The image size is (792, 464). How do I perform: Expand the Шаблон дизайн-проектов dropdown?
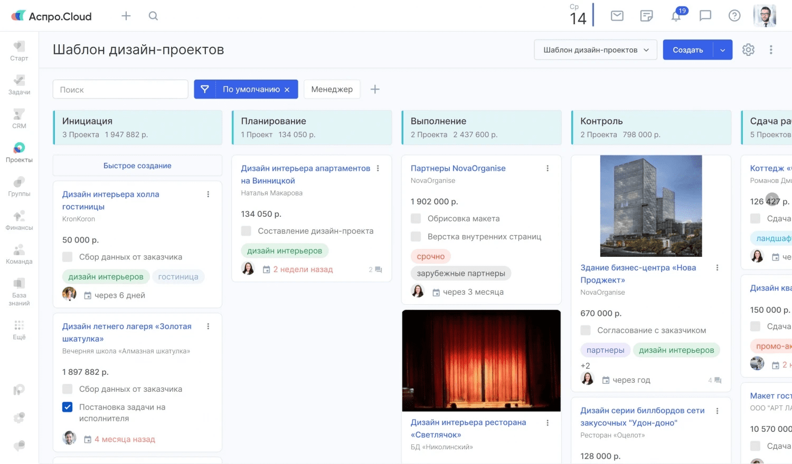[x=596, y=50]
